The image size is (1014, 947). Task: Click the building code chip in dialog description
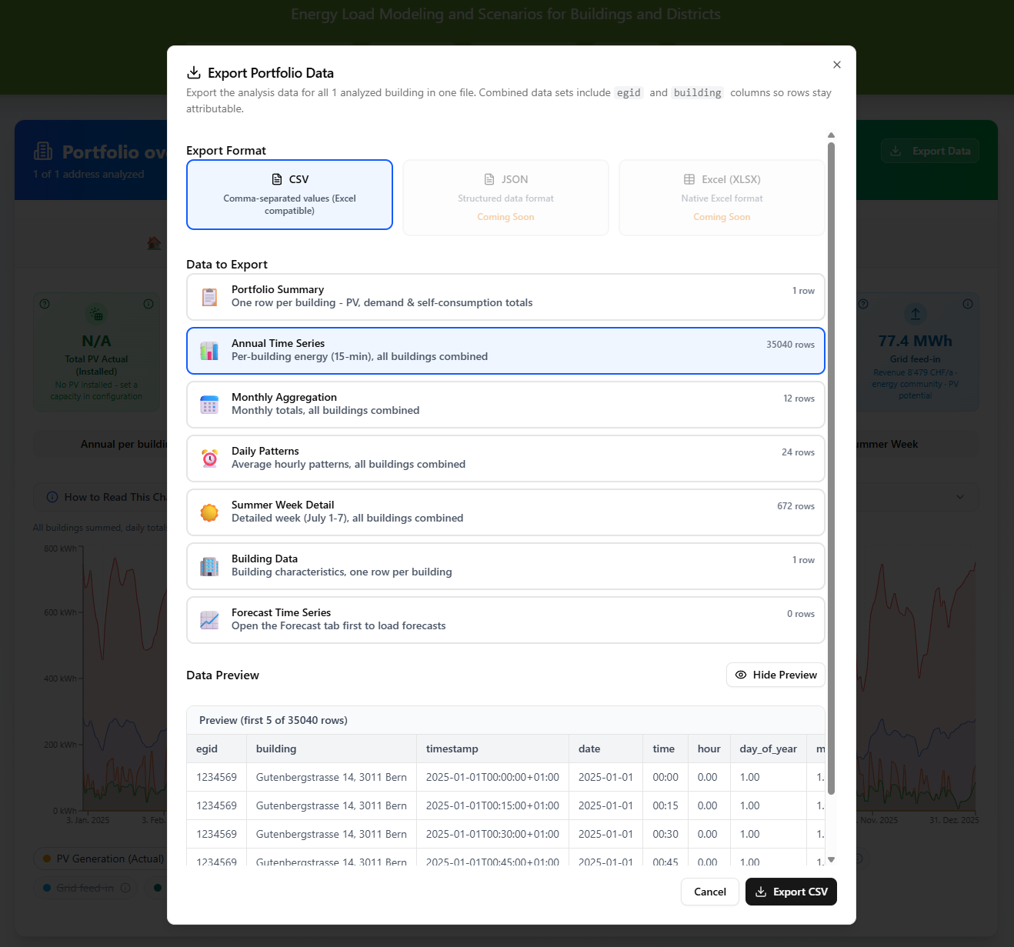click(698, 93)
